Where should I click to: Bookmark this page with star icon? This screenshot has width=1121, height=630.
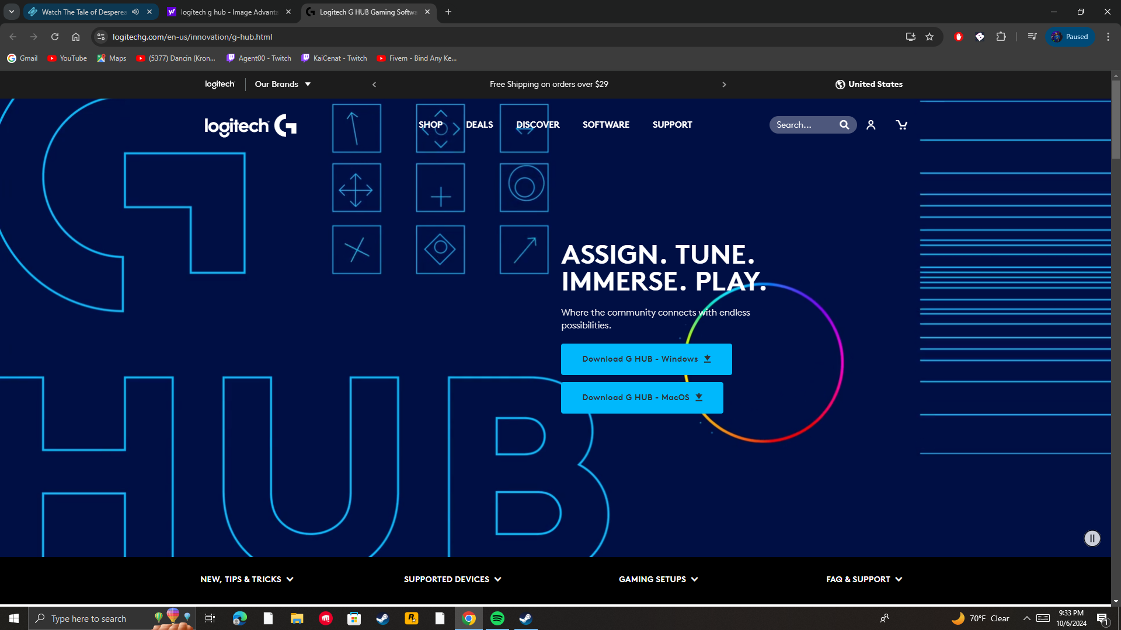pyautogui.click(x=929, y=37)
